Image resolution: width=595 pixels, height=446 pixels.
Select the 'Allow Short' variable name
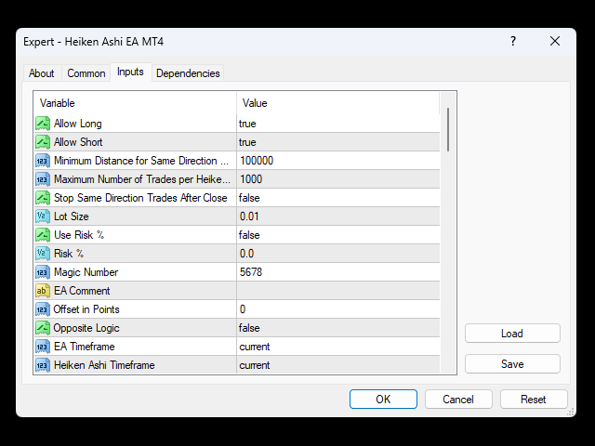tap(78, 142)
